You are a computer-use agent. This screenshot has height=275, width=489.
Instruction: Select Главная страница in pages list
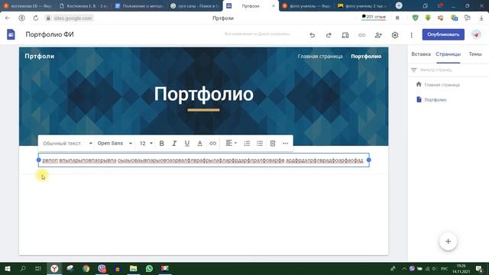(x=442, y=85)
